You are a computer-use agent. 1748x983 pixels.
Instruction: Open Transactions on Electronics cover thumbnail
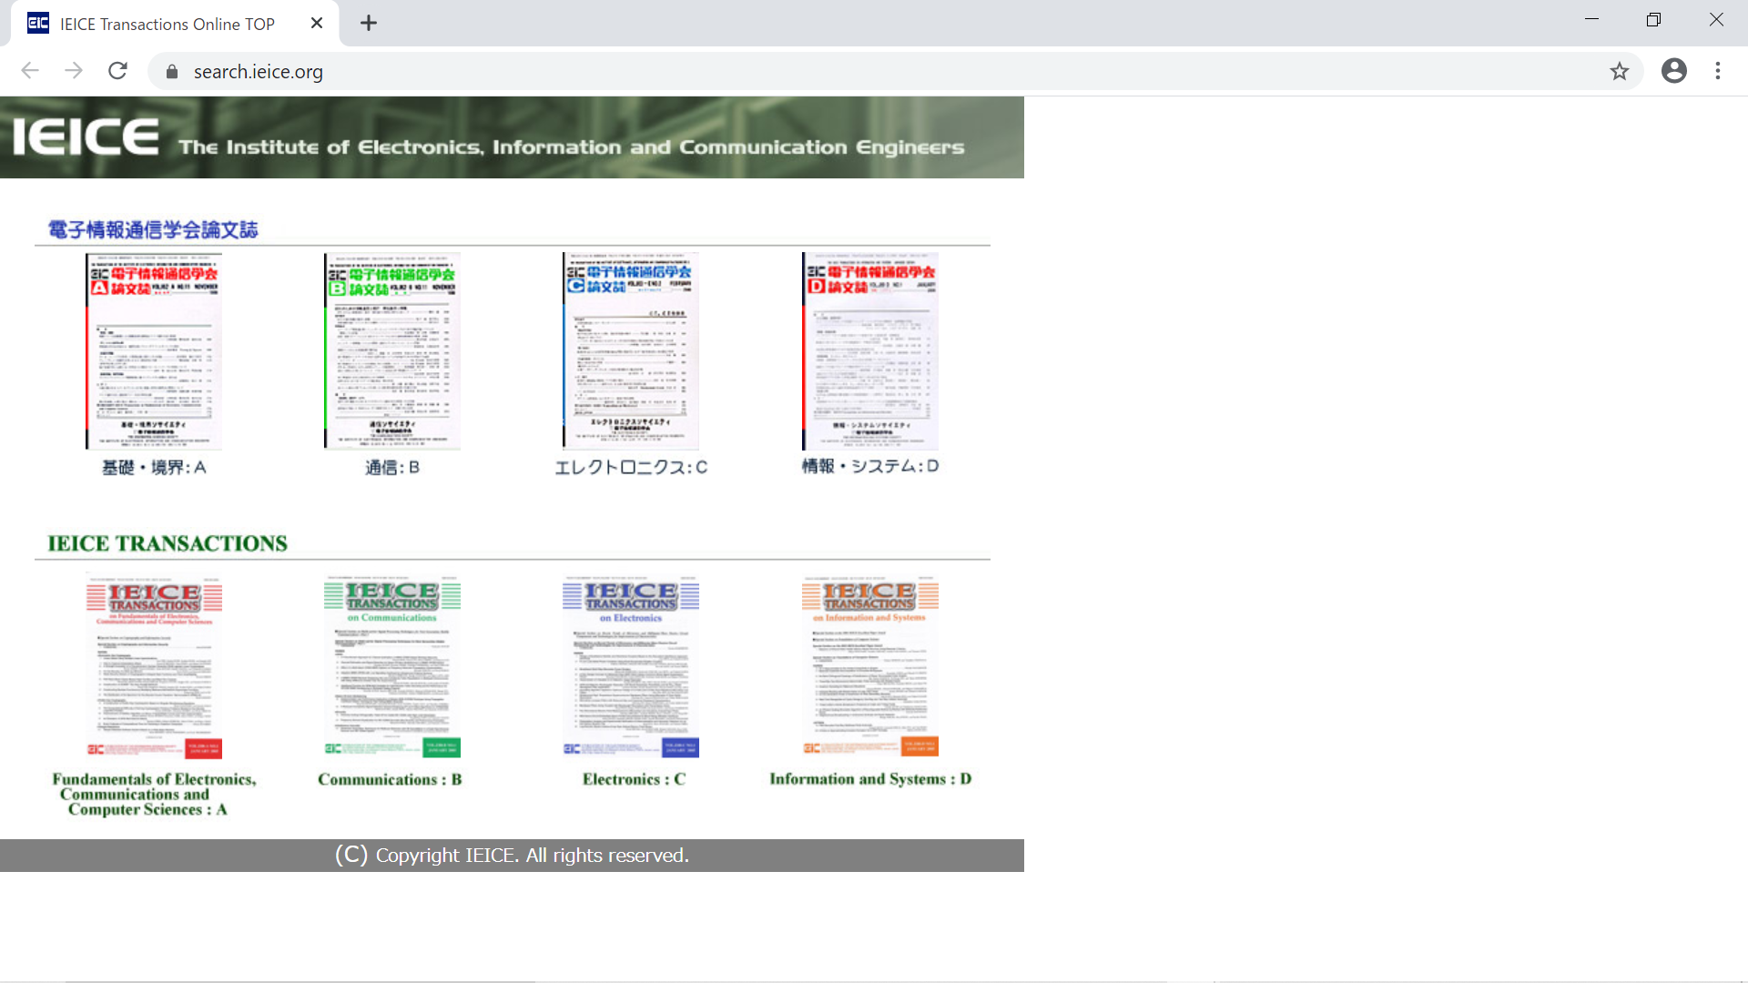pyautogui.click(x=631, y=666)
